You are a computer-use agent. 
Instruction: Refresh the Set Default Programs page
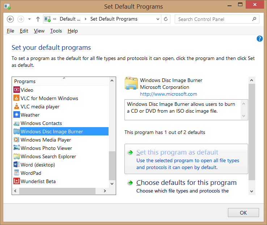click(x=166, y=19)
